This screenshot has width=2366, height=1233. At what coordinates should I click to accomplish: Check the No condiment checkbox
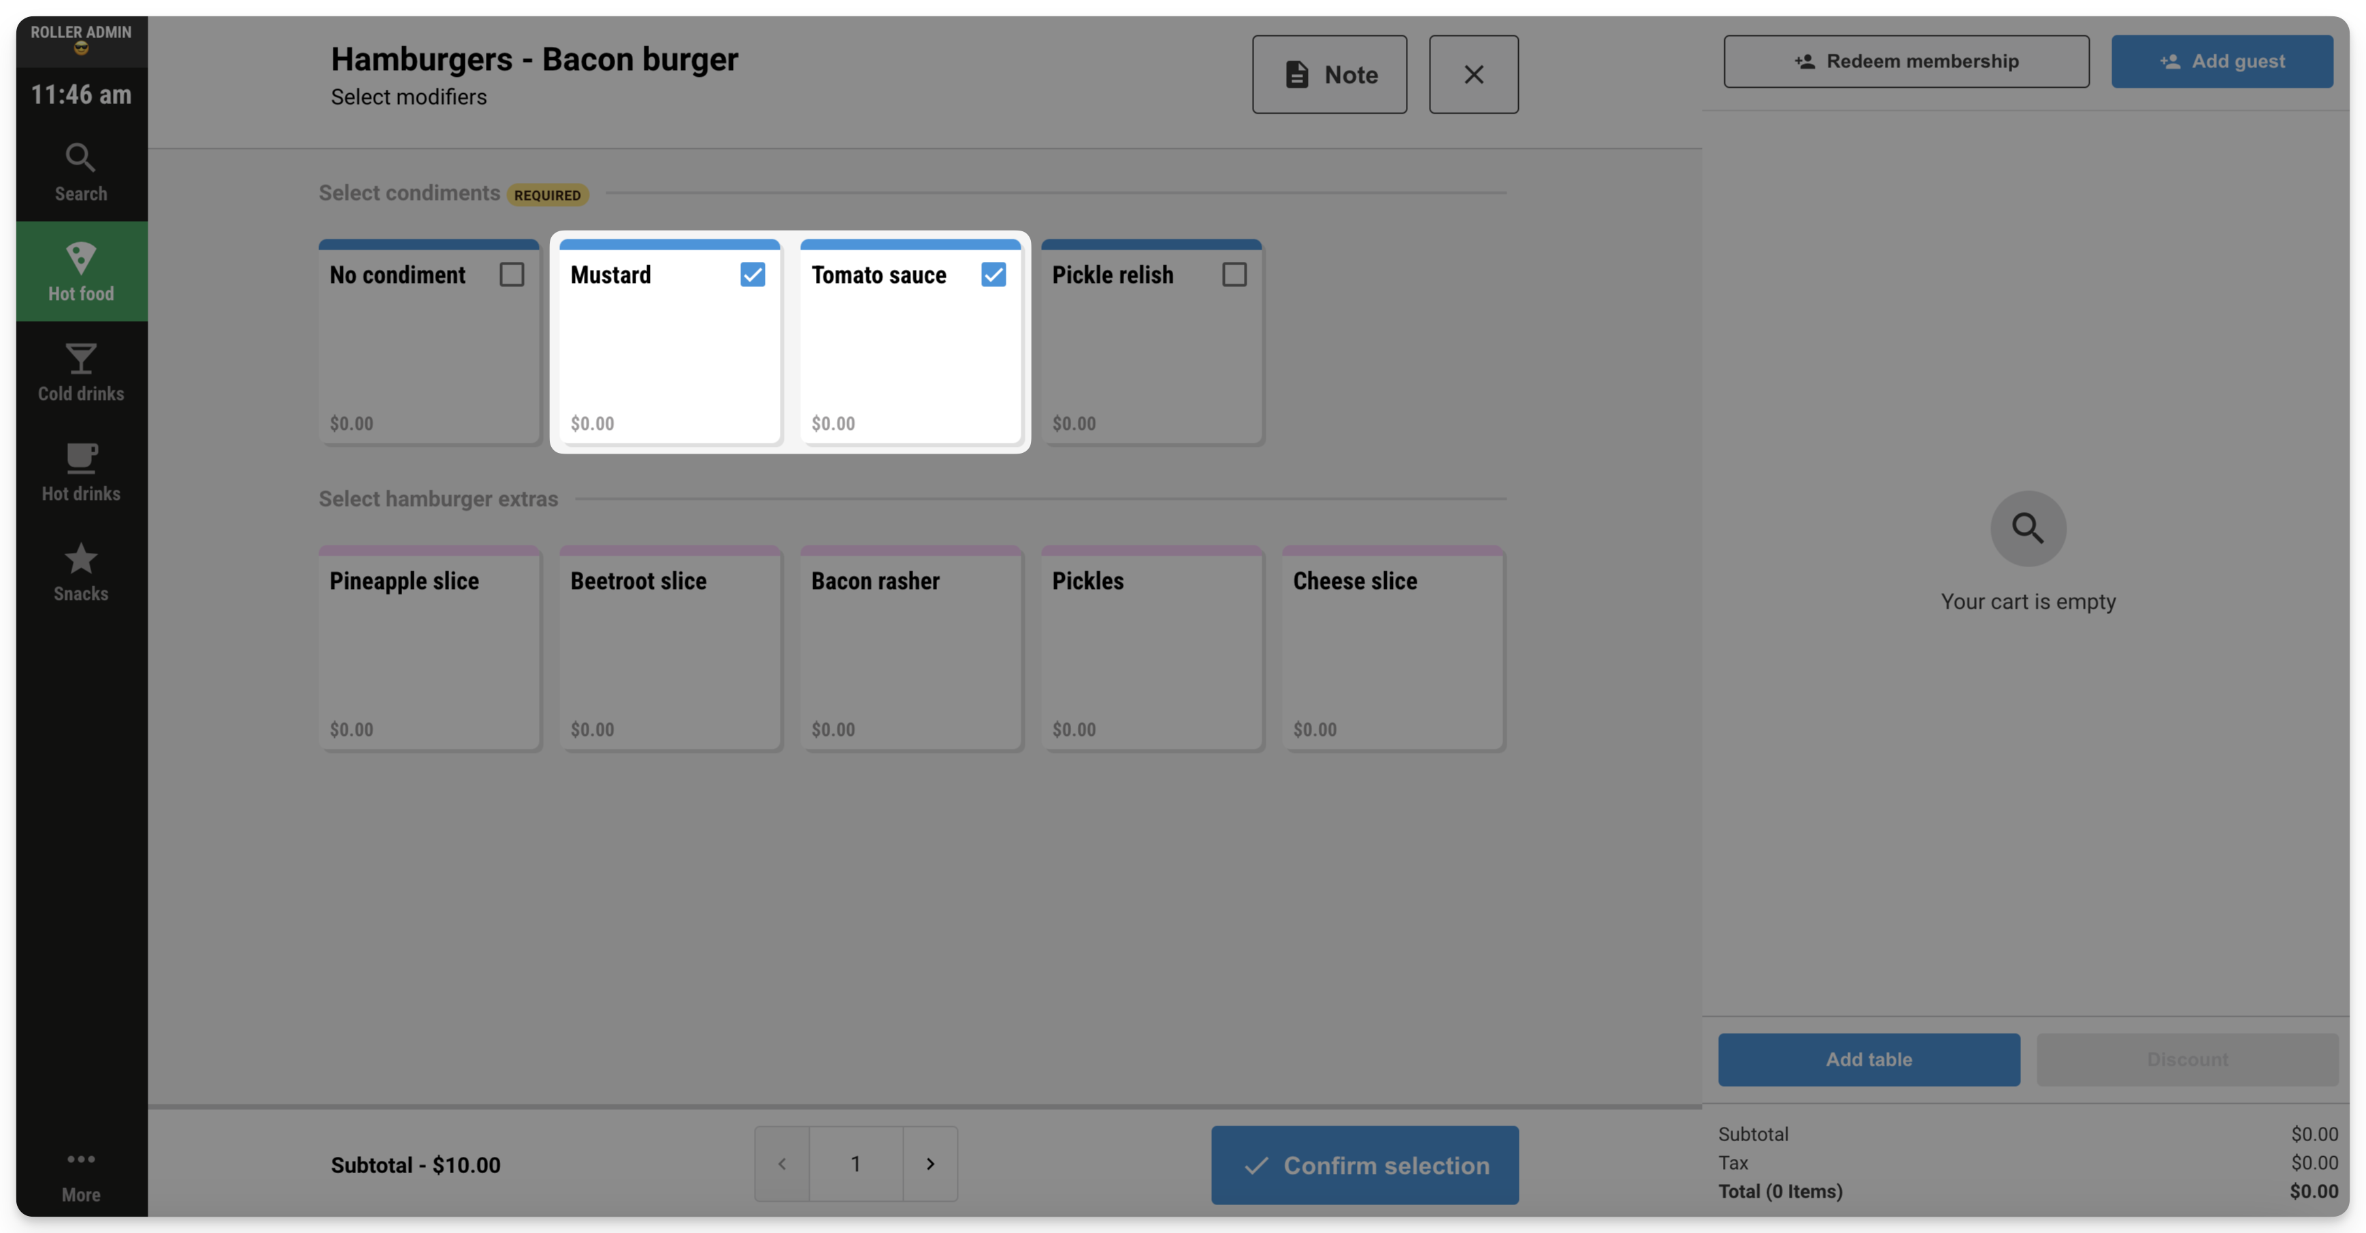click(x=512, y=275)
